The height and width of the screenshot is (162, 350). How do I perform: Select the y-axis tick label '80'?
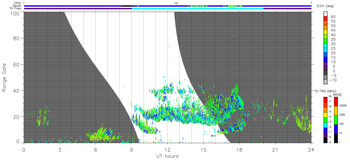click(x=16, y=38)
